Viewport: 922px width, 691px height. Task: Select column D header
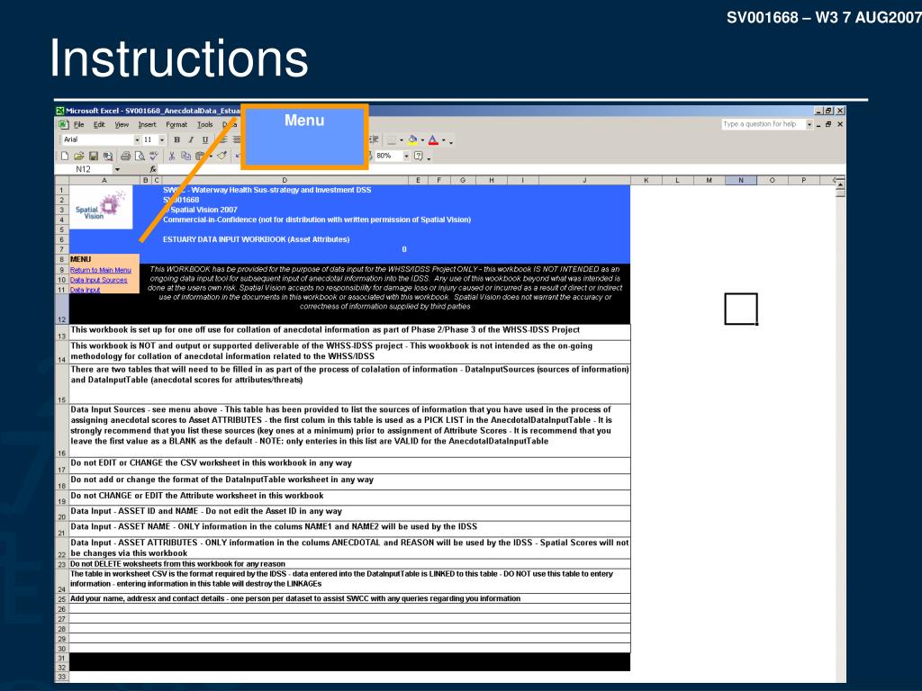[x=285, y=180]
